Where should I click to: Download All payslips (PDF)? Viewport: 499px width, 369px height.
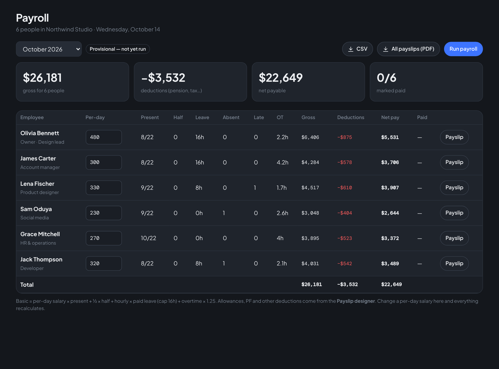[x=408, y=49]
